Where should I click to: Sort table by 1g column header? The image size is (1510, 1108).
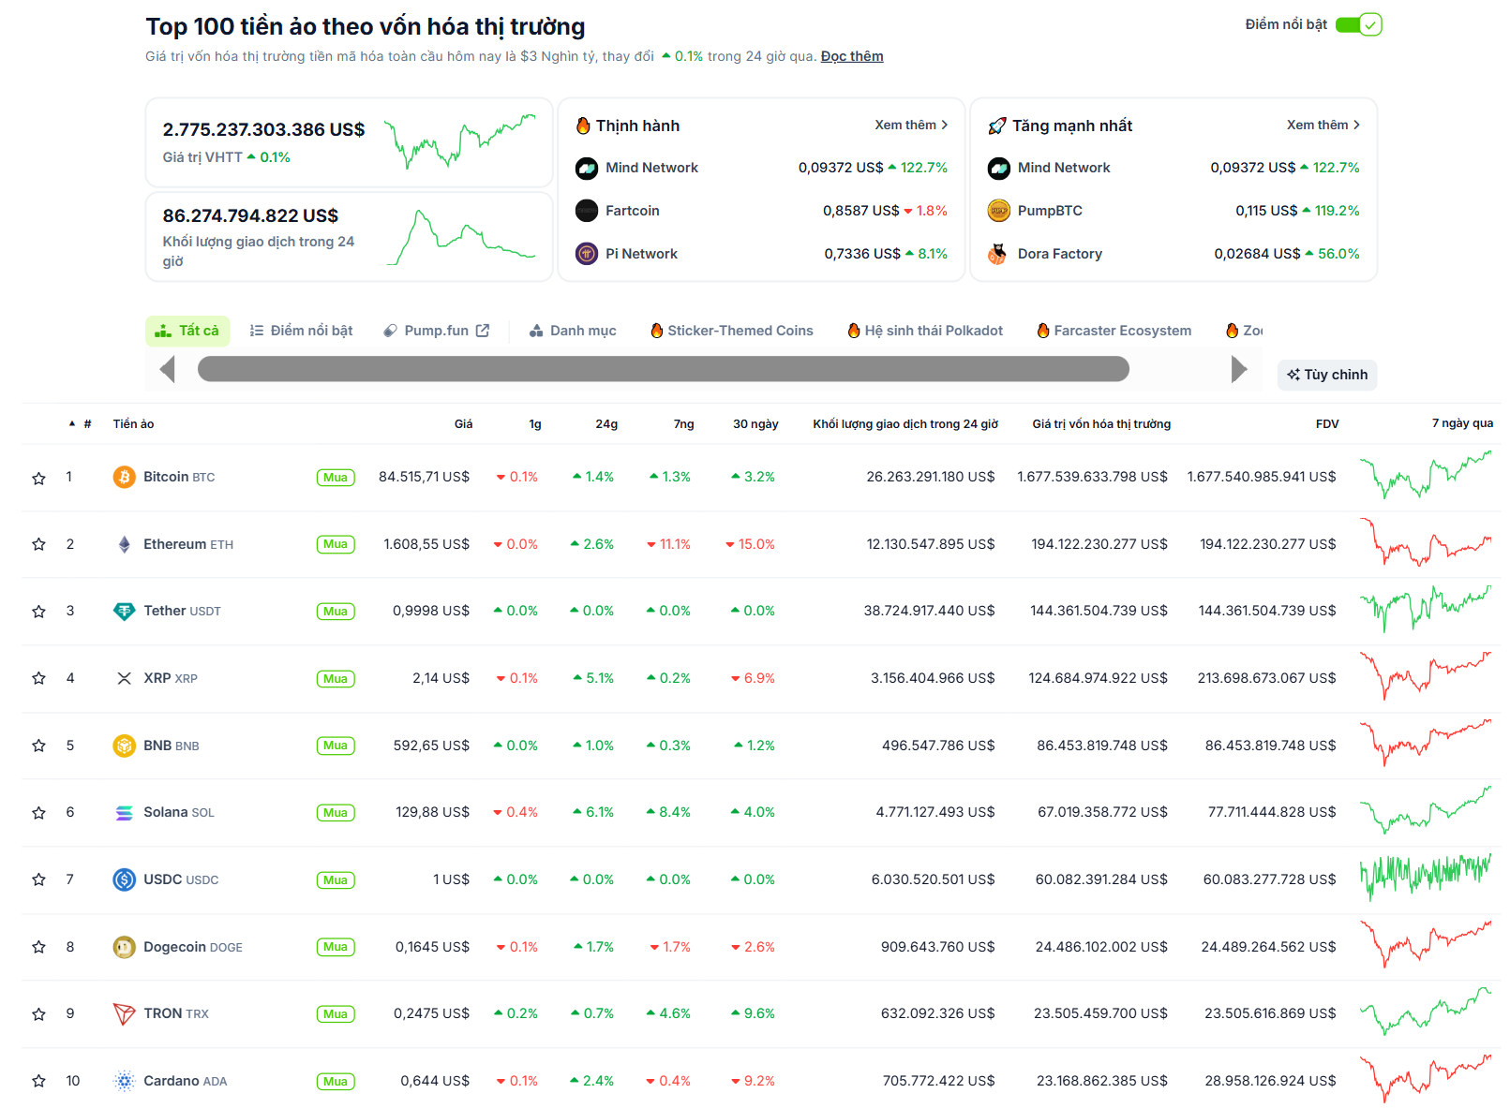(535, 424)
